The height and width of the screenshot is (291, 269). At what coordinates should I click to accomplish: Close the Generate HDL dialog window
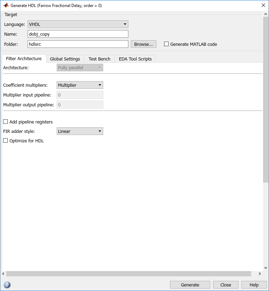[263, 5]
